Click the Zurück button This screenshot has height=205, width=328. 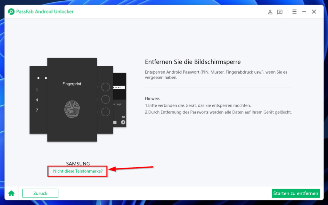(x=40, y=193)
